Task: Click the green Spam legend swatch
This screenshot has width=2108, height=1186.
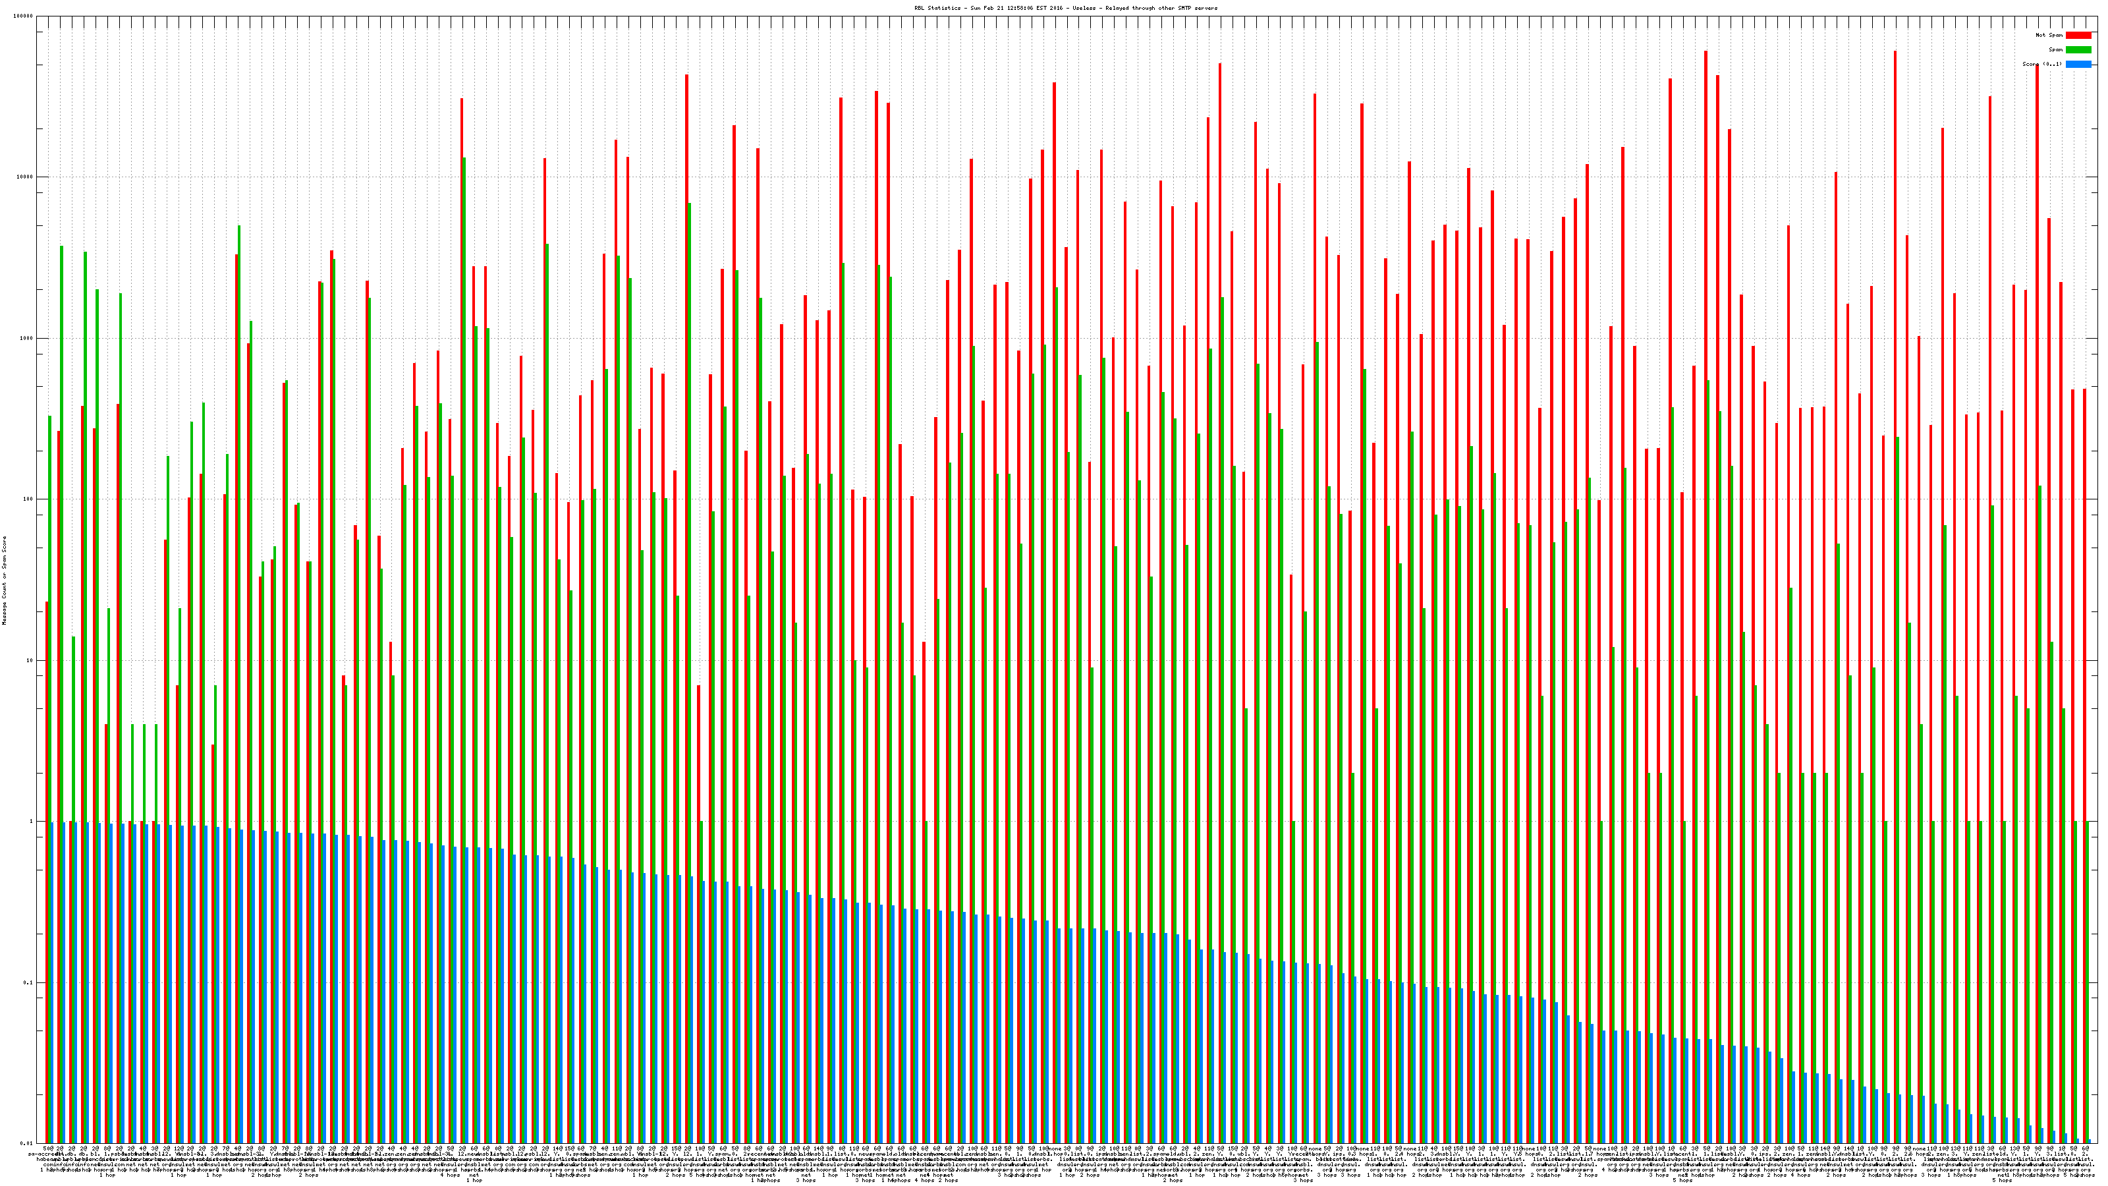Action: pos(2078,50)
